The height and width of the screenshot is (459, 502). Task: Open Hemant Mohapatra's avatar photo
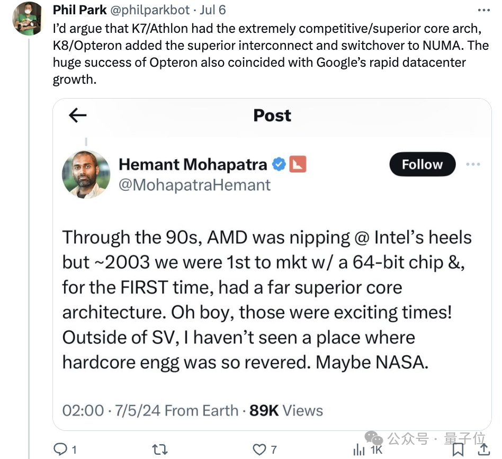tap(86, 174)
